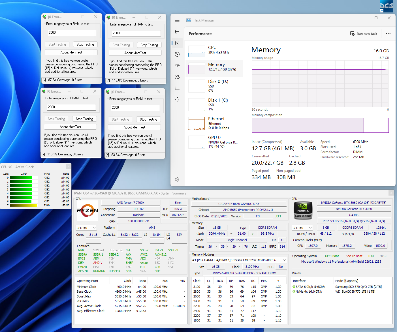Open Services puzzle icon in Task Manager
The width and height of the screenshot is (397, 332).
point(177,100)
